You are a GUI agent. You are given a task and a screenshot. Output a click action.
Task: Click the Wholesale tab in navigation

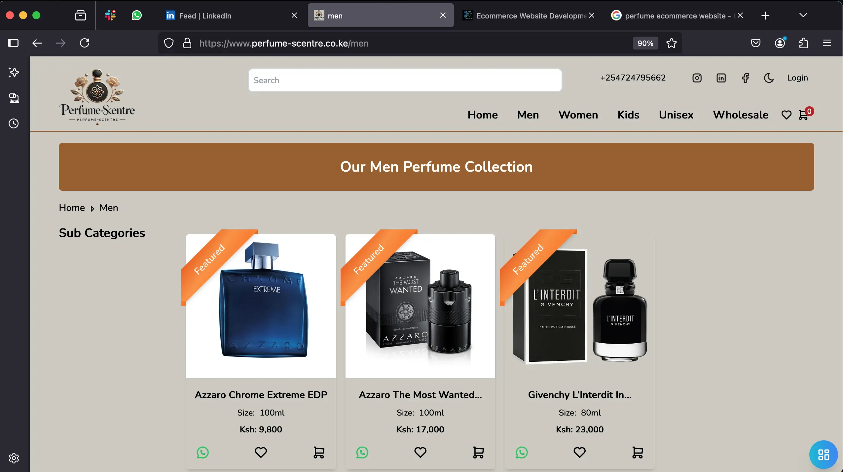pyautogui.click(x=741, y=115)
